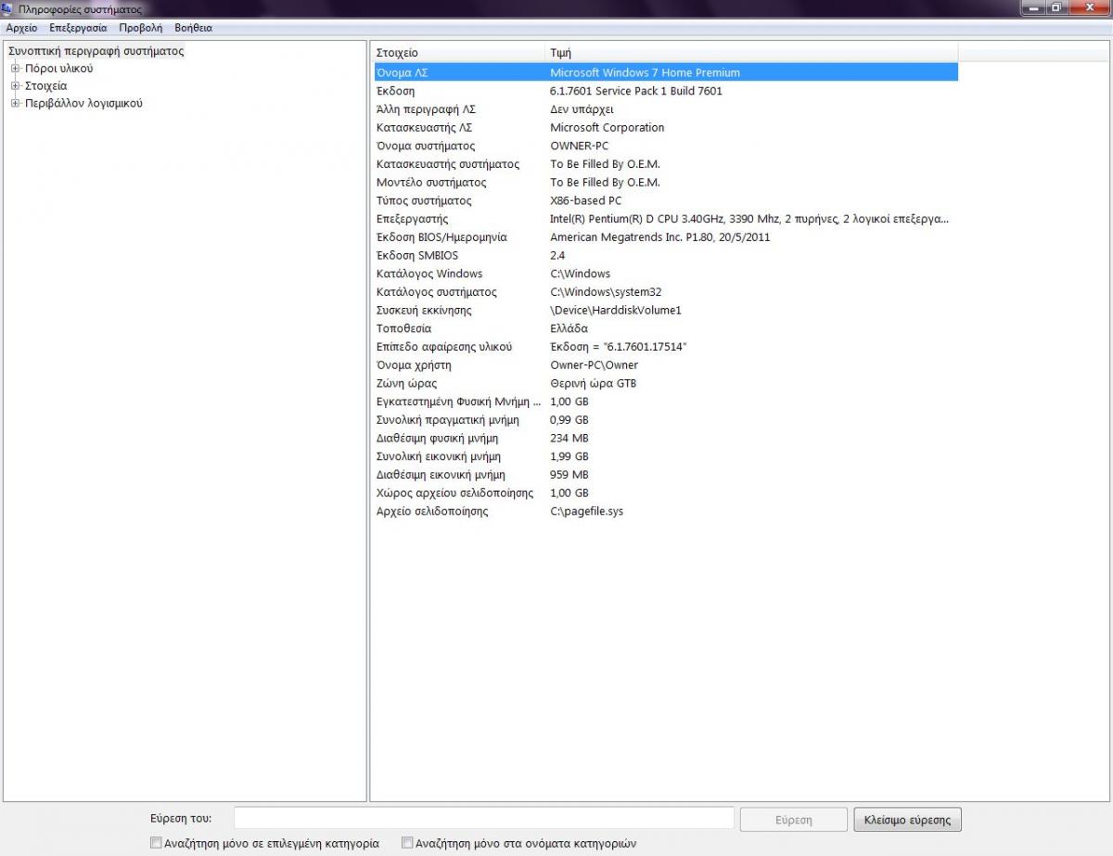This screenshot has width=1113, height=856.
Task: Select the Όνομα ΛΣ row
Action: click(x=665, y=72)
